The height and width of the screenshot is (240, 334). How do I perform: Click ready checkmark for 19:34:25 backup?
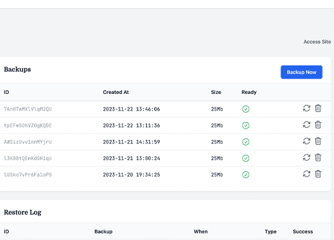pos(246,175)
